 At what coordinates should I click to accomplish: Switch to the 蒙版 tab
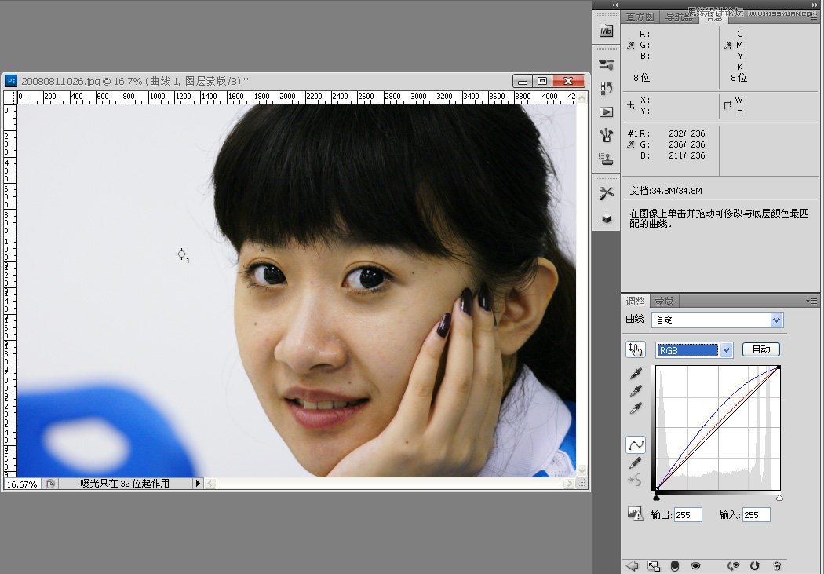(x=664, y=301)
